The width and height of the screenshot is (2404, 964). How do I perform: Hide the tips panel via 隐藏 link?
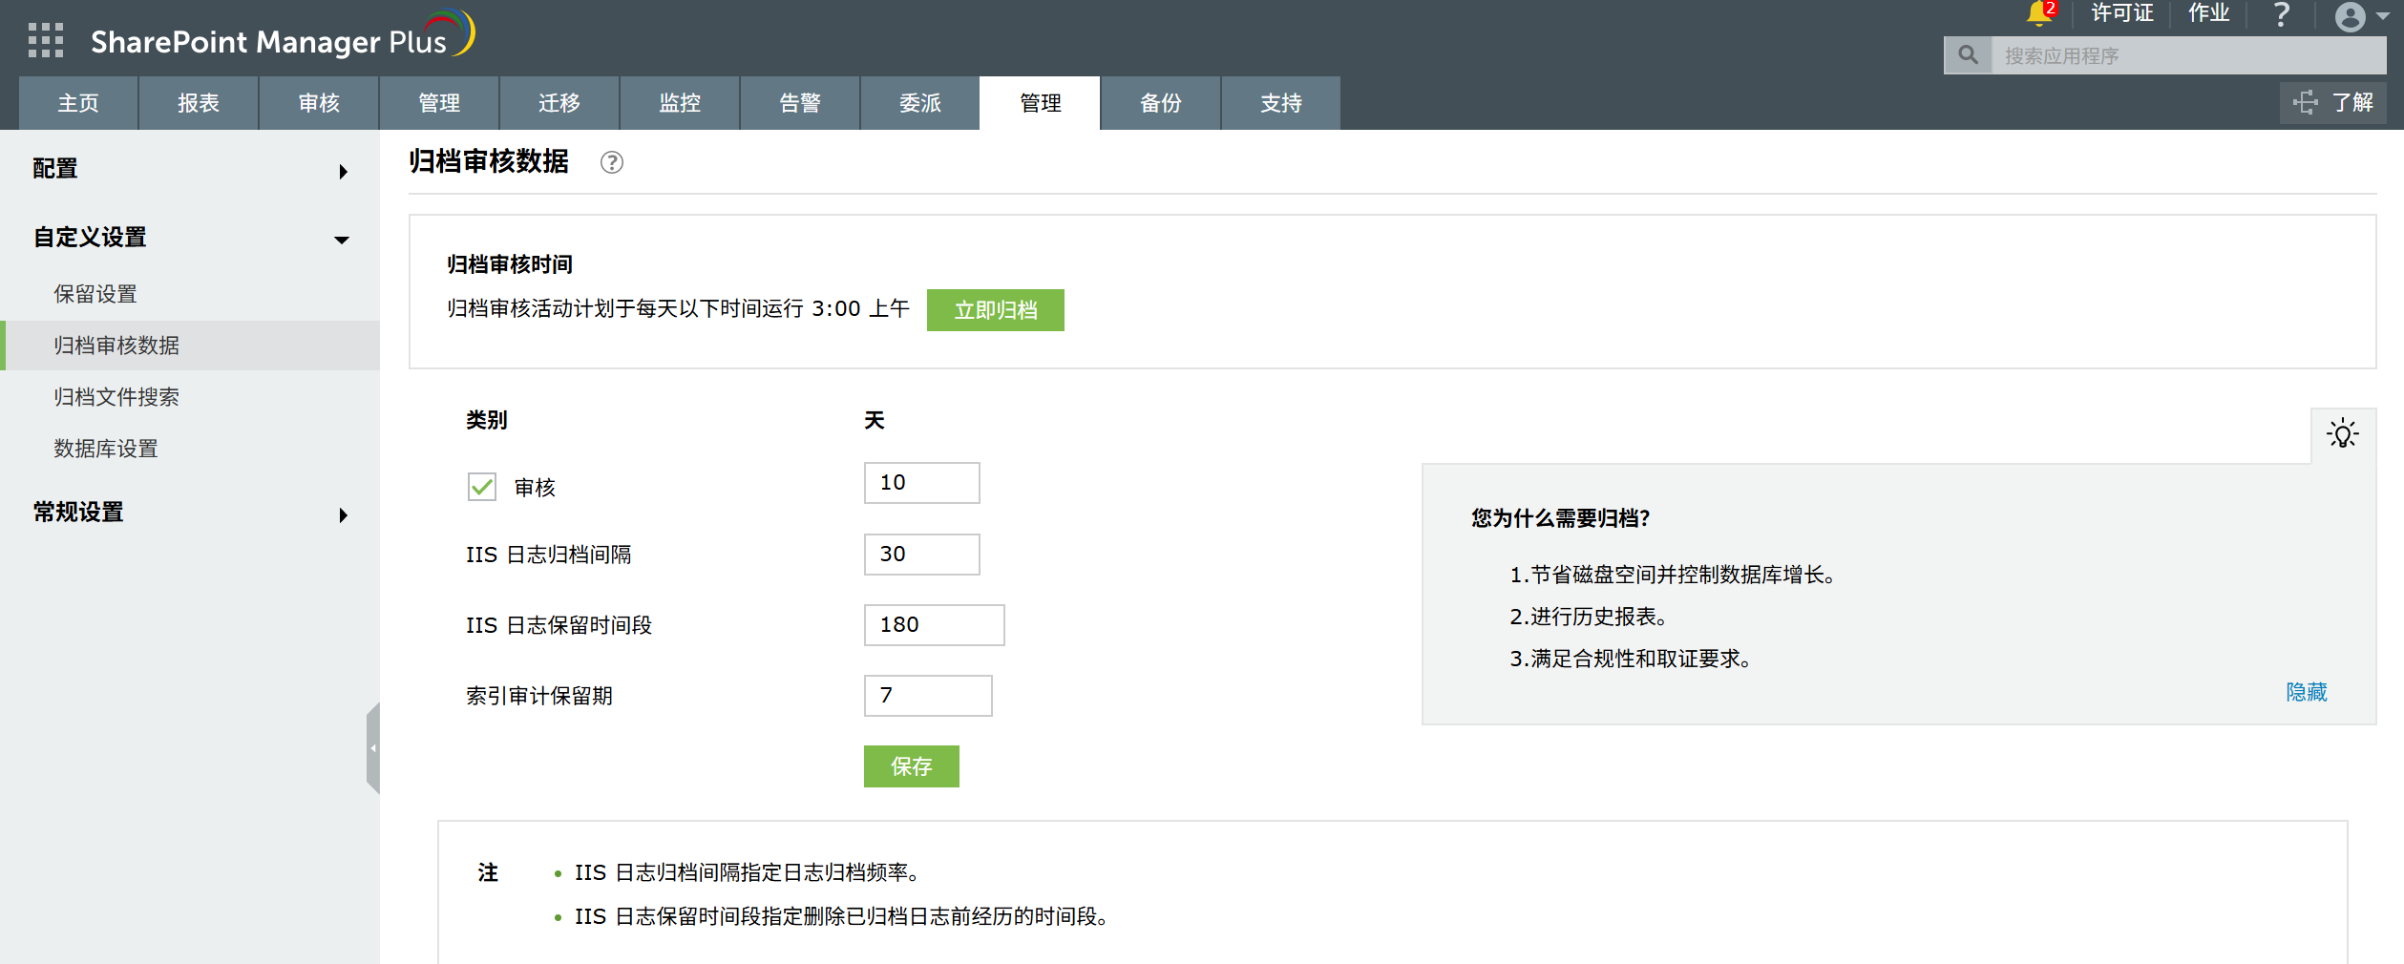coord(2306,692)
